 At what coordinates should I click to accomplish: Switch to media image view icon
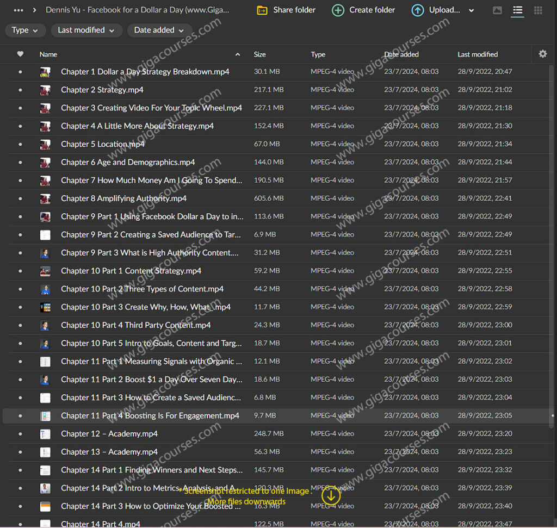(x=497, y=10)
